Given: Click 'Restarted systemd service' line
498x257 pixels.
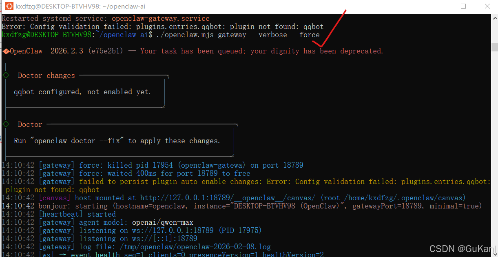Looking at the screenshot, I should point(106,18).
